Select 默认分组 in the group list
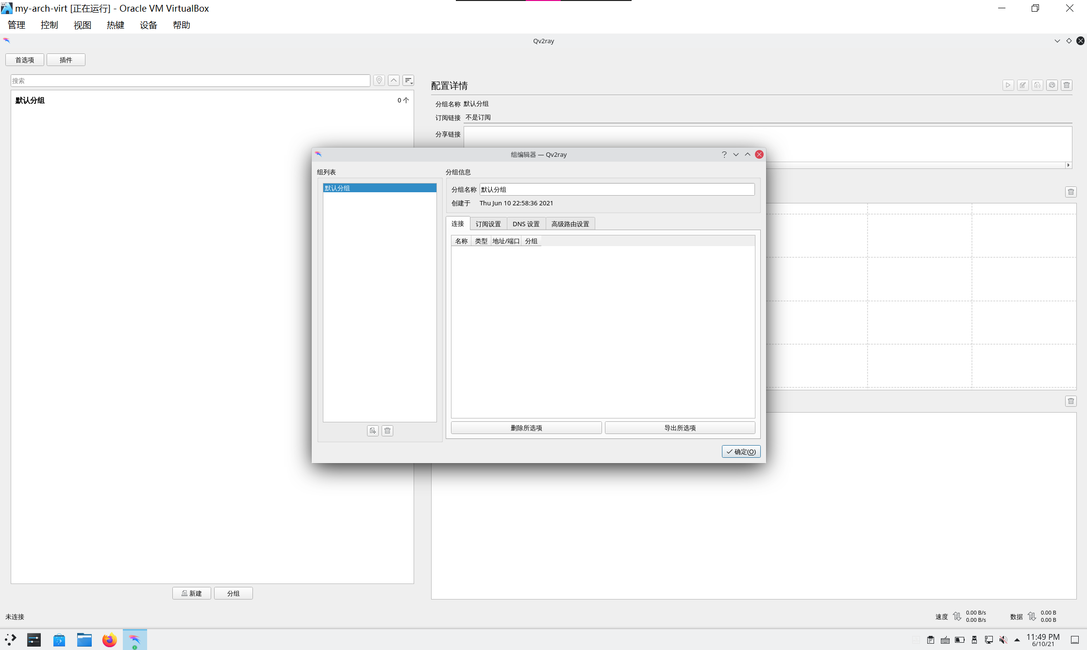This screenshot has width=1087, height=650. point(380,188)
